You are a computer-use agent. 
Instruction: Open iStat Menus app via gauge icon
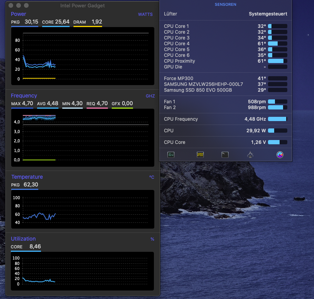click(x=280, y=155)
